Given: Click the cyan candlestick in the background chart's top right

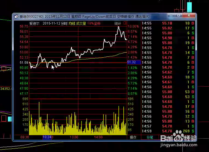Looking at the screenshot, I should pyautogui.click(x=189, y=7).
